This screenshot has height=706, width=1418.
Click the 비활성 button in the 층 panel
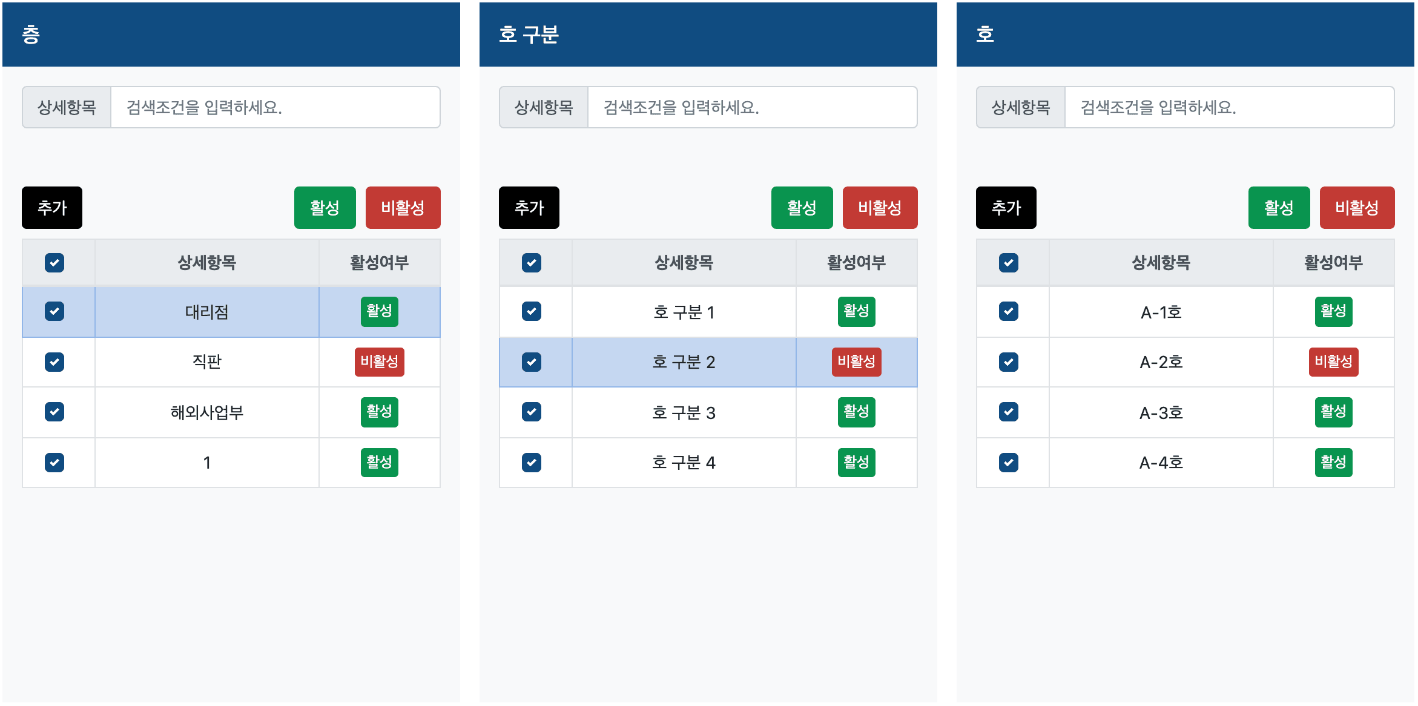click(x=403, y=207)
